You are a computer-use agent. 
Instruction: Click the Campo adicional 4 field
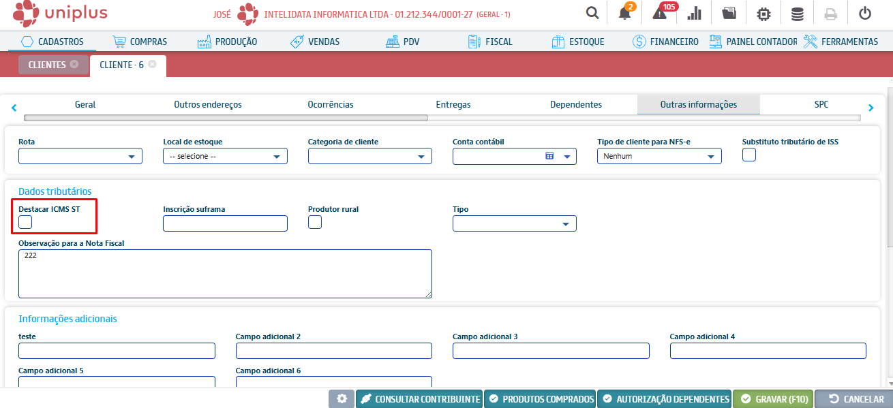[x=768, y=351]
